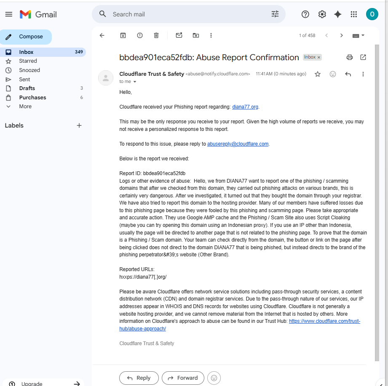The height and width of the screenshot is (386, 388).
Task: Print all with printer icon
Action: click(x=349, y=57)
